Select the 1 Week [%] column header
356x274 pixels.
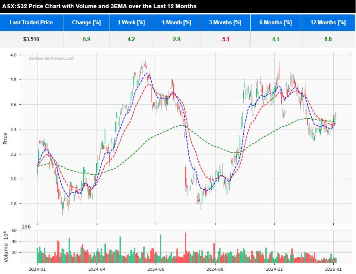pos(131,23)
